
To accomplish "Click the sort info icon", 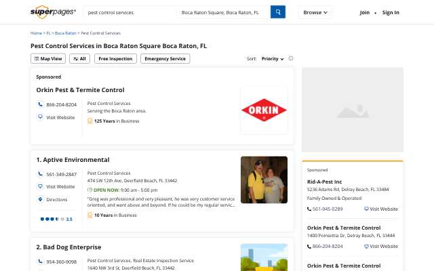I will pyautogui.click(x=291, y=58).
